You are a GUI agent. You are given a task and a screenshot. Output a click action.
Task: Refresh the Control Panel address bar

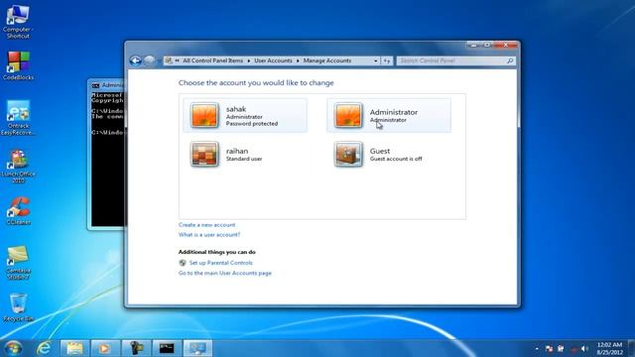(x=387, y=60)
